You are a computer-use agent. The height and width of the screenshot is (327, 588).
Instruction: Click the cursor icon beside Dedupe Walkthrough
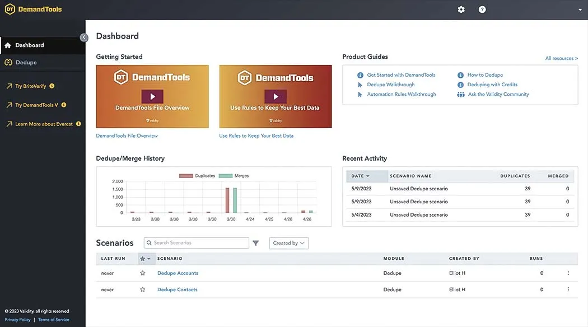[360, 85]
